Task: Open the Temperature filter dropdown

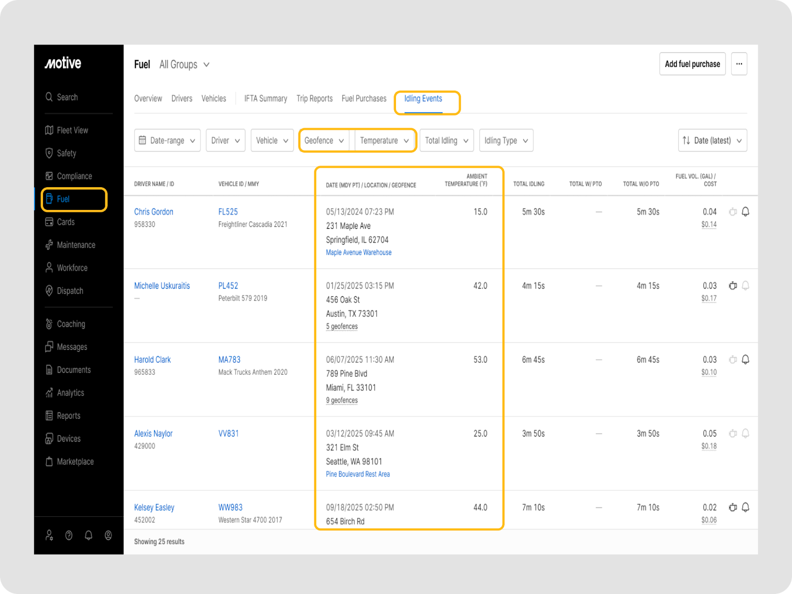Action: tap(385, 141)
